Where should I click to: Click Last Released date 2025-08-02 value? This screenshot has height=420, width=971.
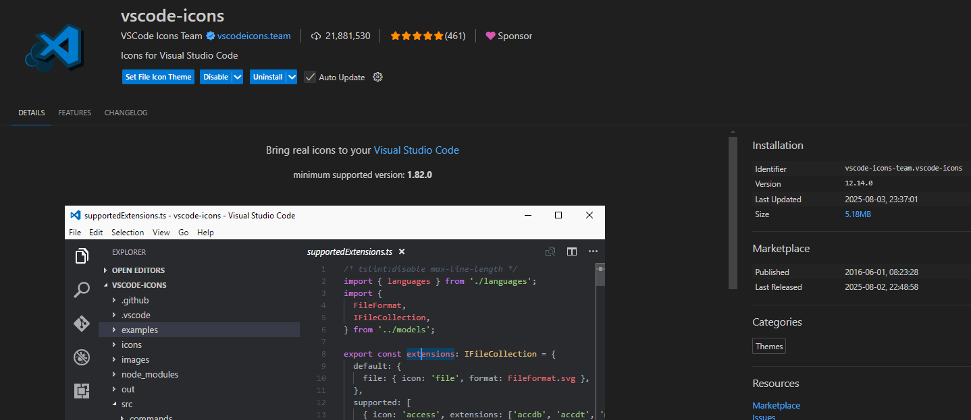click(881, 287)
